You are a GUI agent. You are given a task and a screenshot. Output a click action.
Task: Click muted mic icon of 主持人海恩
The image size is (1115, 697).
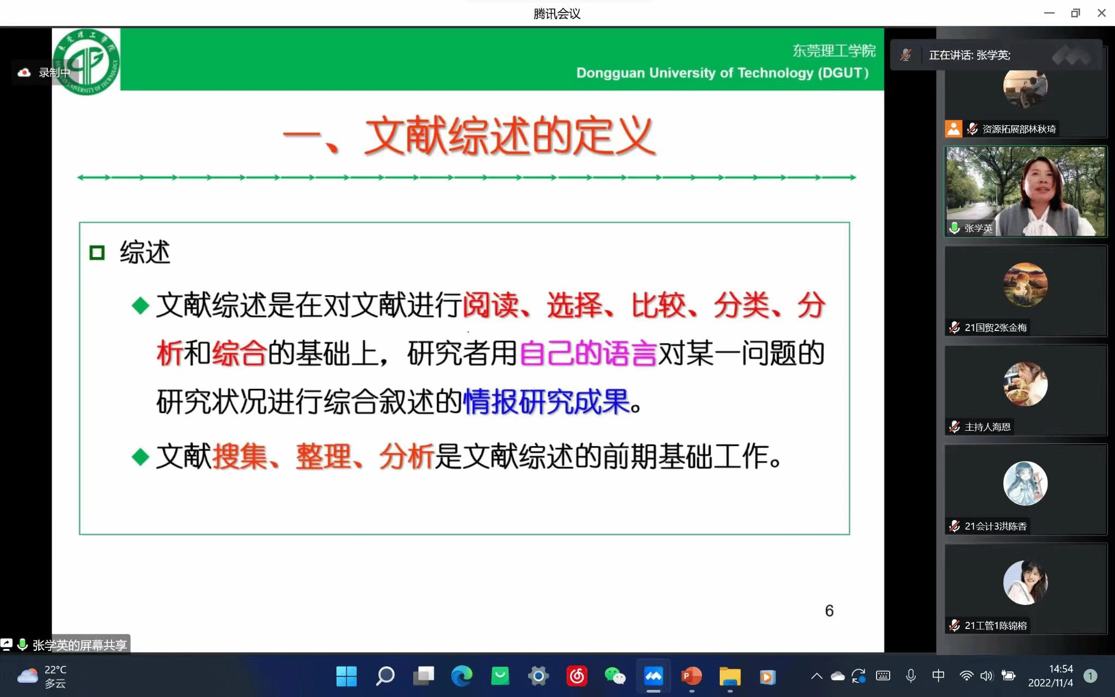click(954, 427)
